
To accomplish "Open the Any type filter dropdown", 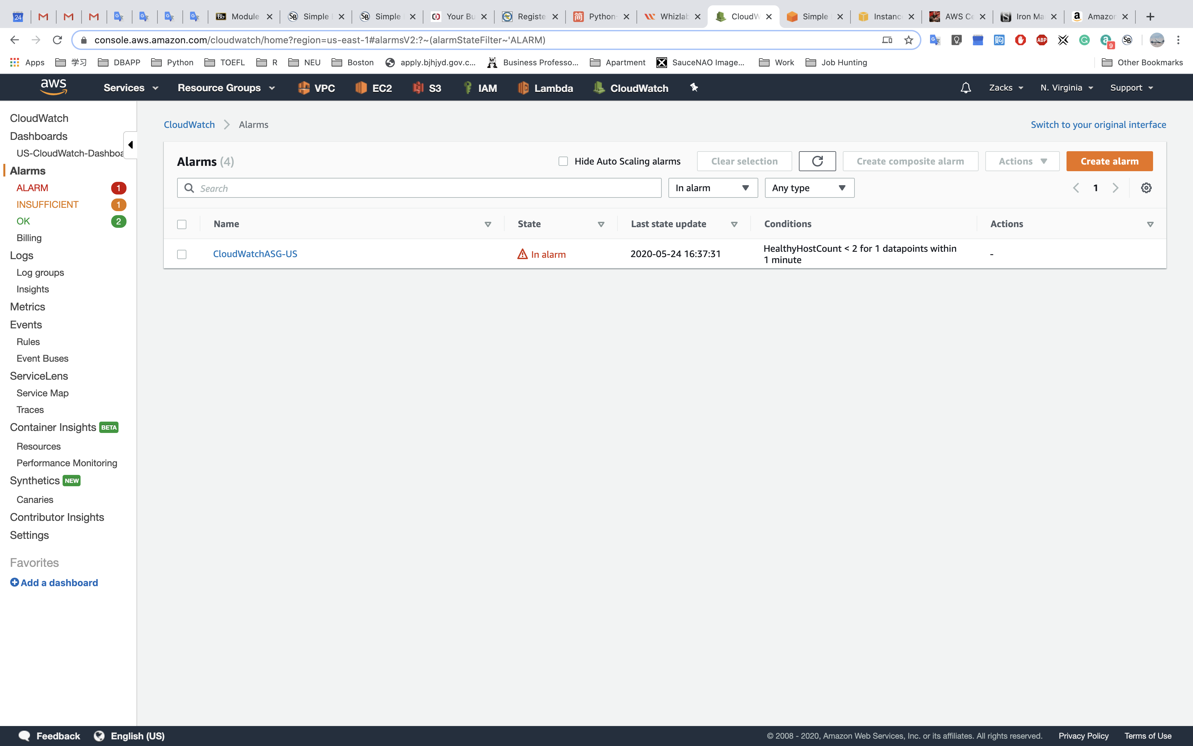I will click(809, 188).
